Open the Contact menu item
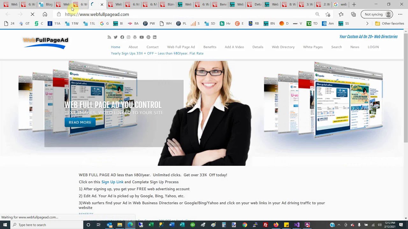 tap(152, 47)
